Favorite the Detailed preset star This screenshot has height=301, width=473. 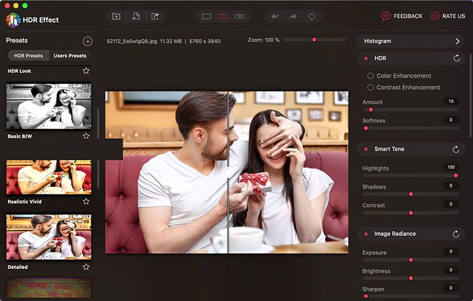86,266
